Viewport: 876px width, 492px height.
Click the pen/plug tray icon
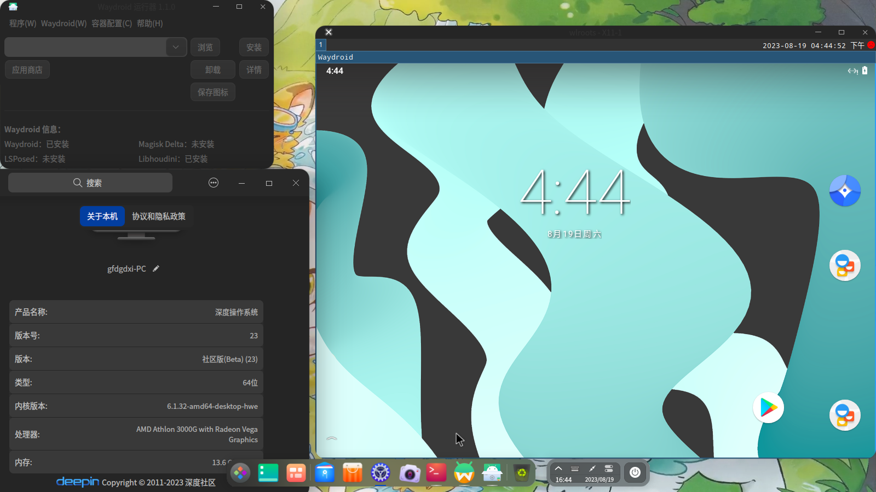point(592,468)
